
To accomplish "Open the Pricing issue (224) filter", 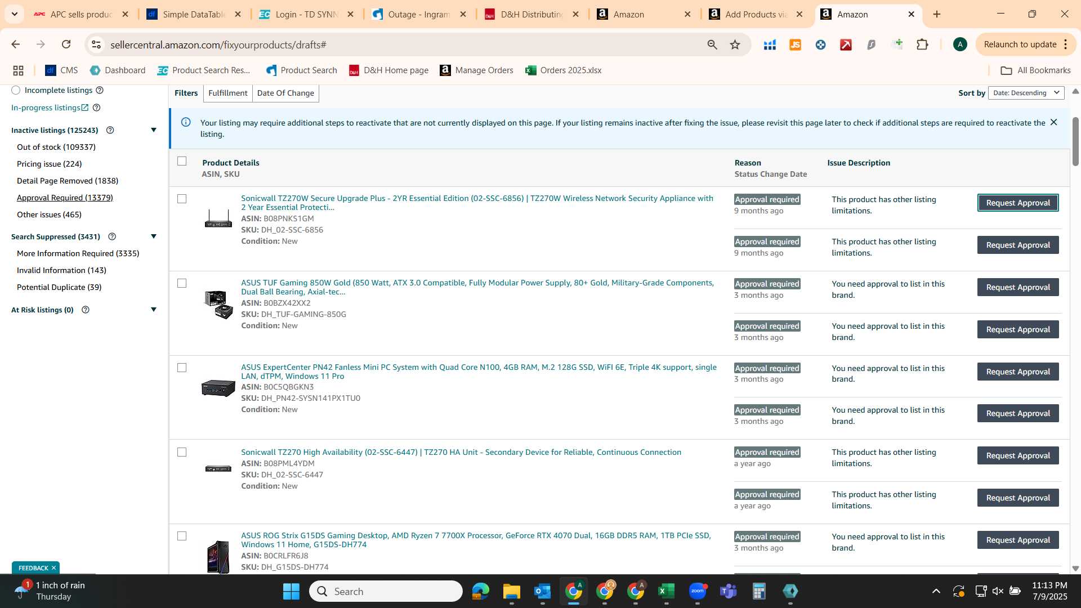I will point(50,164).
